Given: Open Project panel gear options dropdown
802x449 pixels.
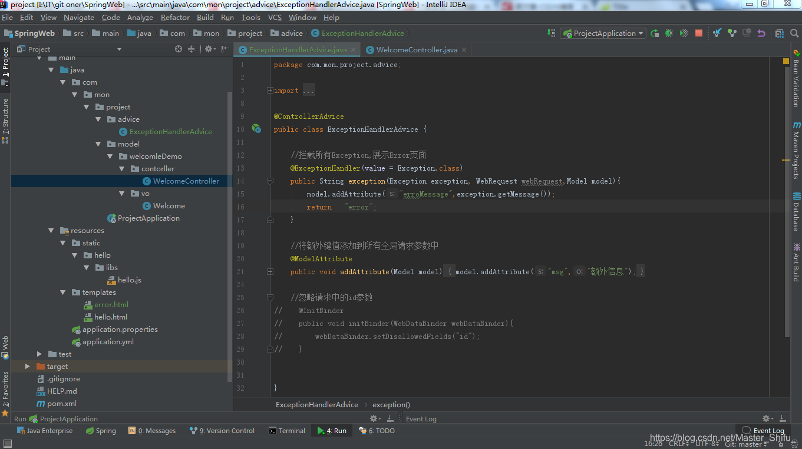Looking at the screenshot, I should 210,49.
